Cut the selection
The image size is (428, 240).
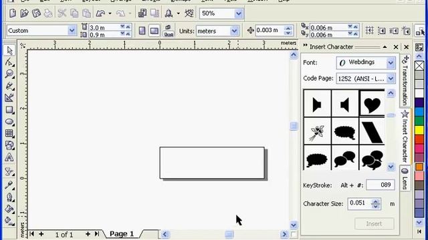(x=62, y=13)
